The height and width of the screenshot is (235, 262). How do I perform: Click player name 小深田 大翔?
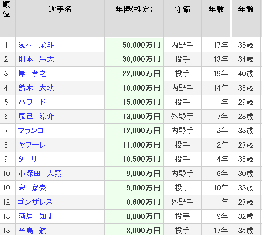[40, 174]
